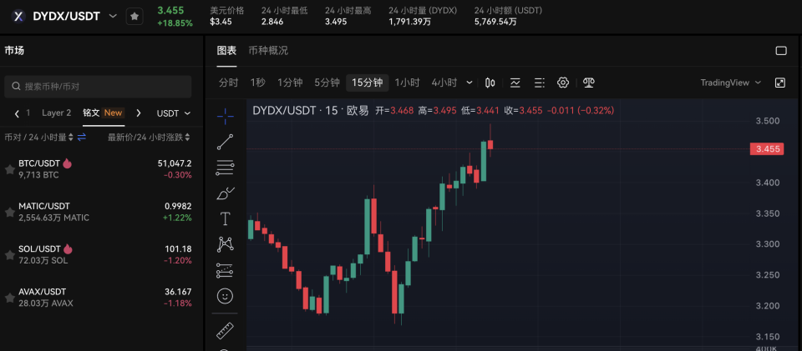Select the Fibonacci lines tool
The image size is (802, 351).
(x=225, y=167)
